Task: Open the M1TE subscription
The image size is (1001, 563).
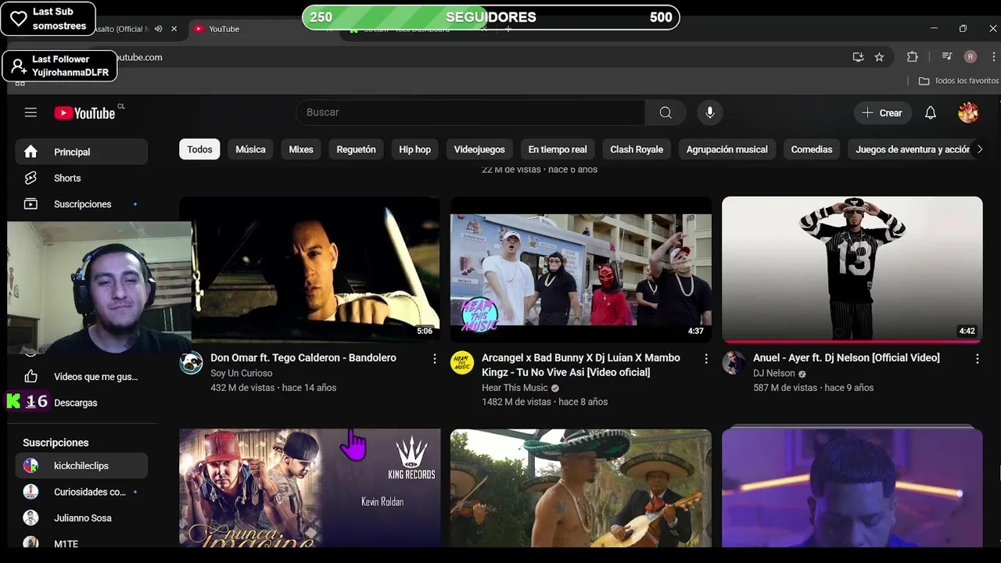Action: click(81, 542)
